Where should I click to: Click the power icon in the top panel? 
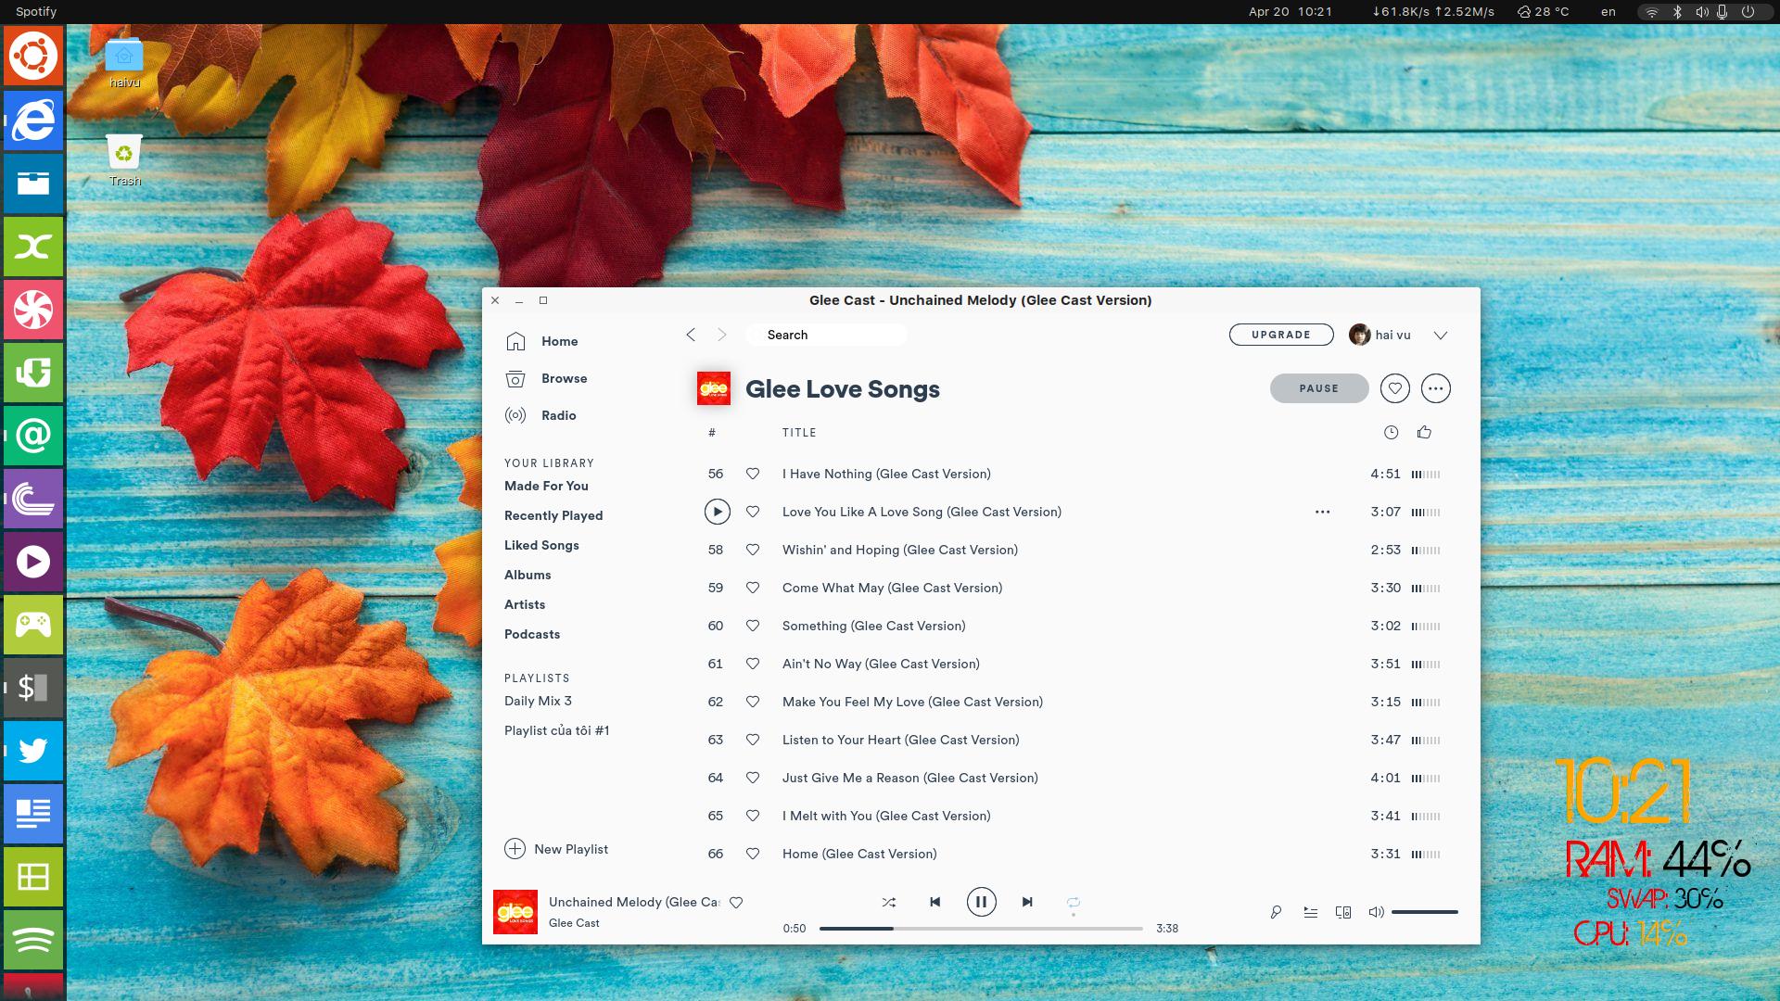pyautogui.click(x=1748, y=12)
